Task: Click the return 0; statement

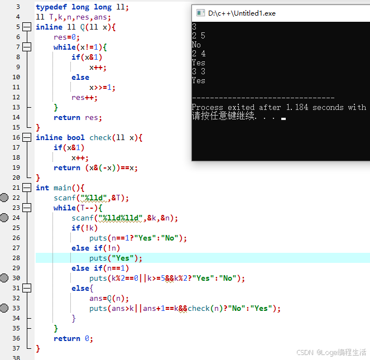Action: [x=74, y=339]
